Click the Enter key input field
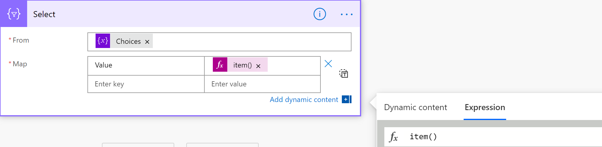 point(146,84)
